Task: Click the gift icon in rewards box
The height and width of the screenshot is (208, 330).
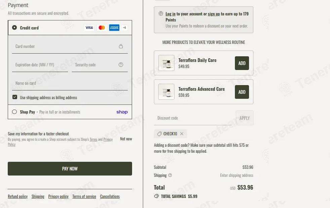Action: [161, 14]
